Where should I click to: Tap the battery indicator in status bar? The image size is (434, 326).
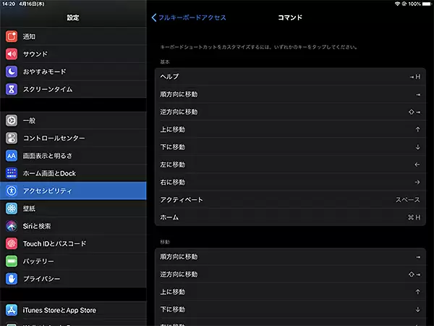pyautogui.click(x=427, y=4)
